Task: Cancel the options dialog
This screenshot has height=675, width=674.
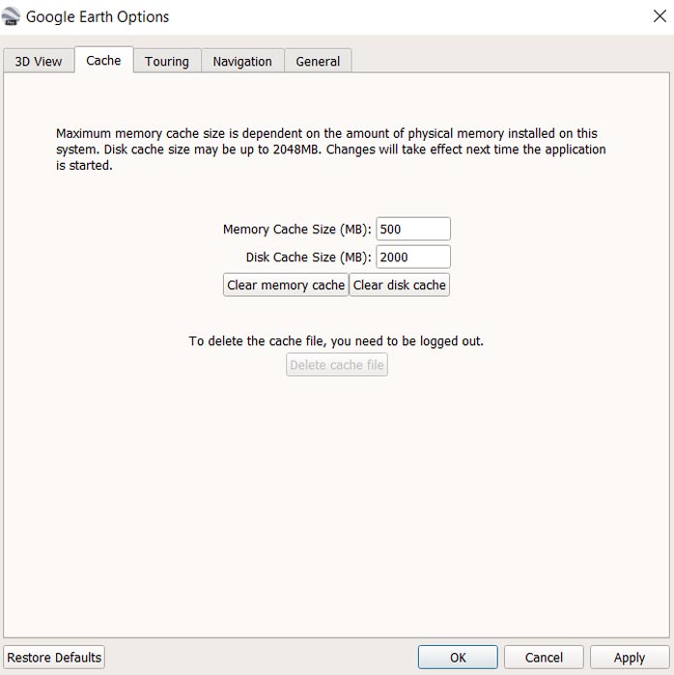Action: tap(544, 658)
